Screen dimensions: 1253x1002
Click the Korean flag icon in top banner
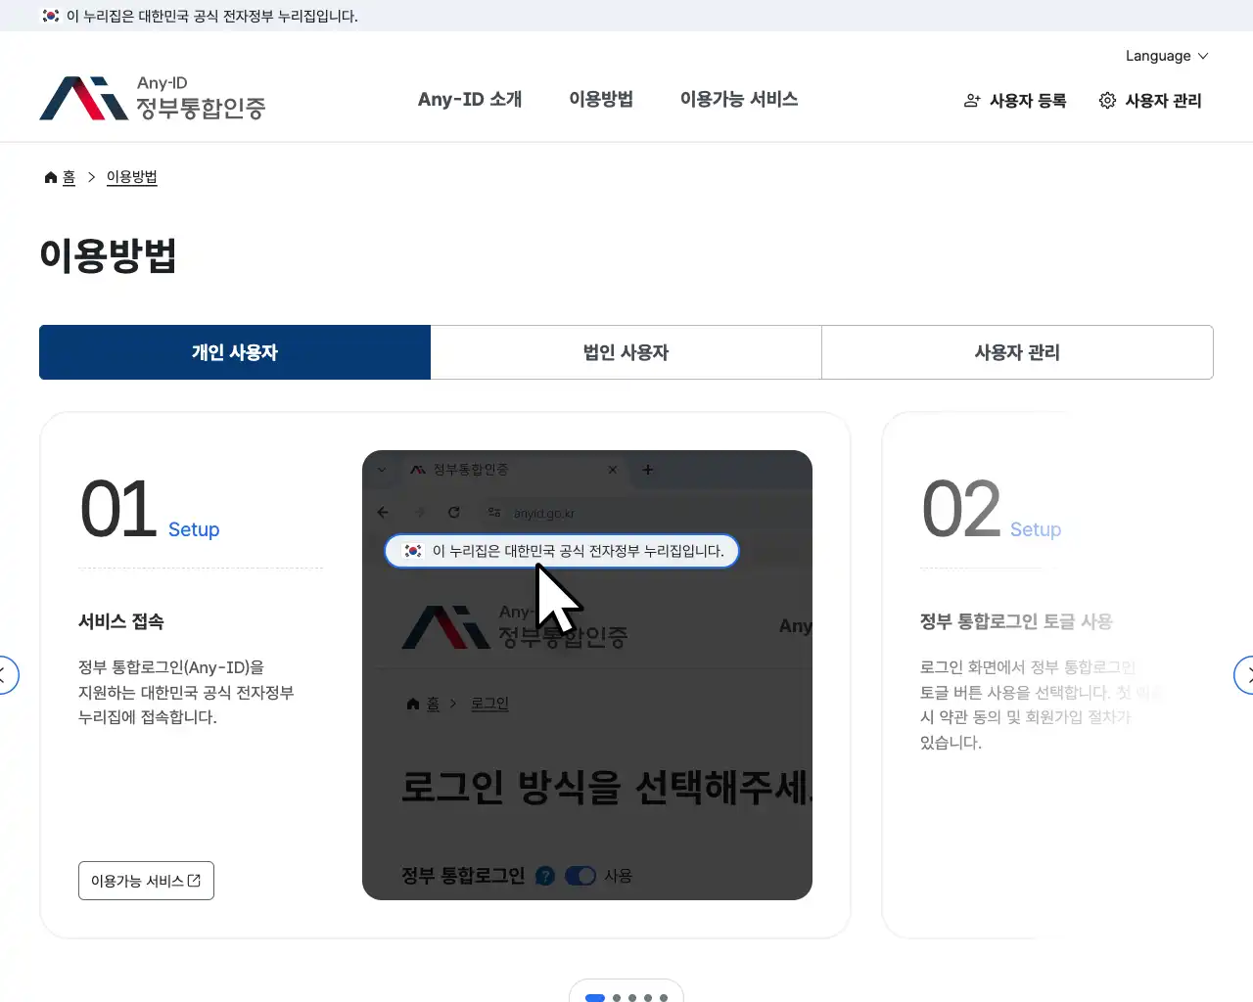tap(51, 16)
